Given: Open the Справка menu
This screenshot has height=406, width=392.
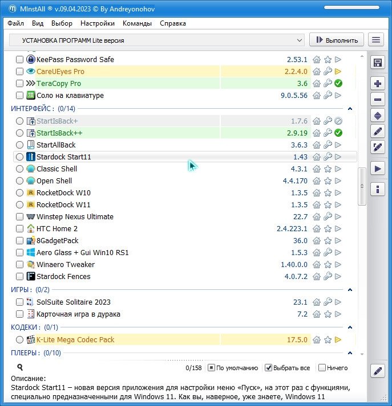Looking at the screenshot, I should [x=173, y=23].
